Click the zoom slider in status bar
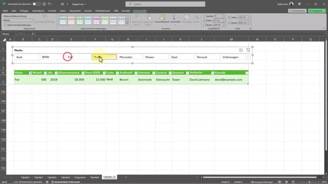This screenshot has width=328, height=184. coord(310,182)
